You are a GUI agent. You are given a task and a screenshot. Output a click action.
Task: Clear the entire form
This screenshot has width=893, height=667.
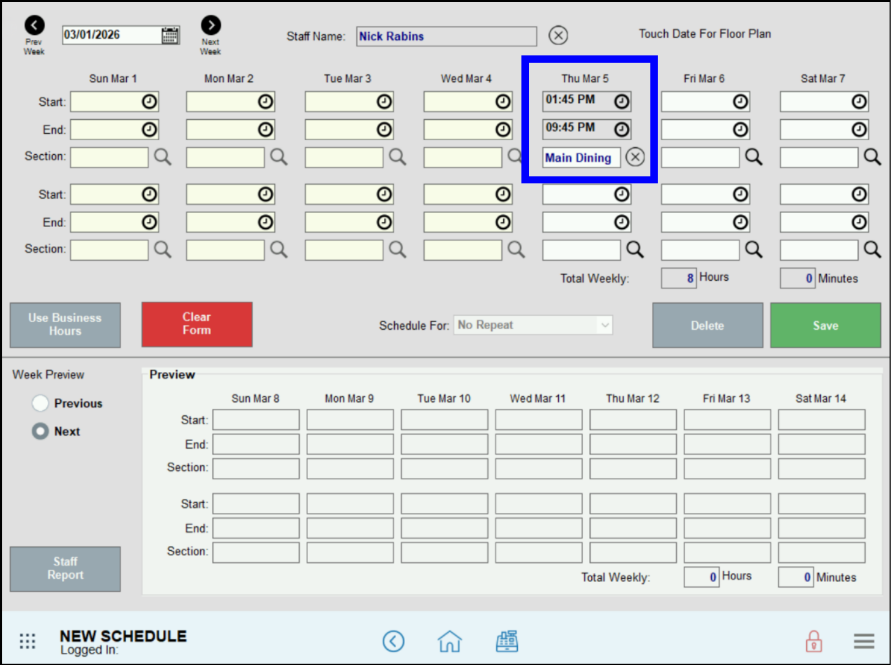pyautogui.click(x=196, y=324)
